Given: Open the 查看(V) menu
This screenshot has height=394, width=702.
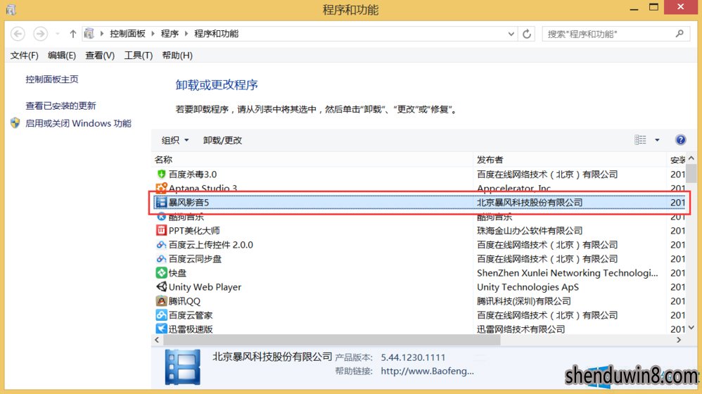Looking at the screenshot, I should 100,56.
